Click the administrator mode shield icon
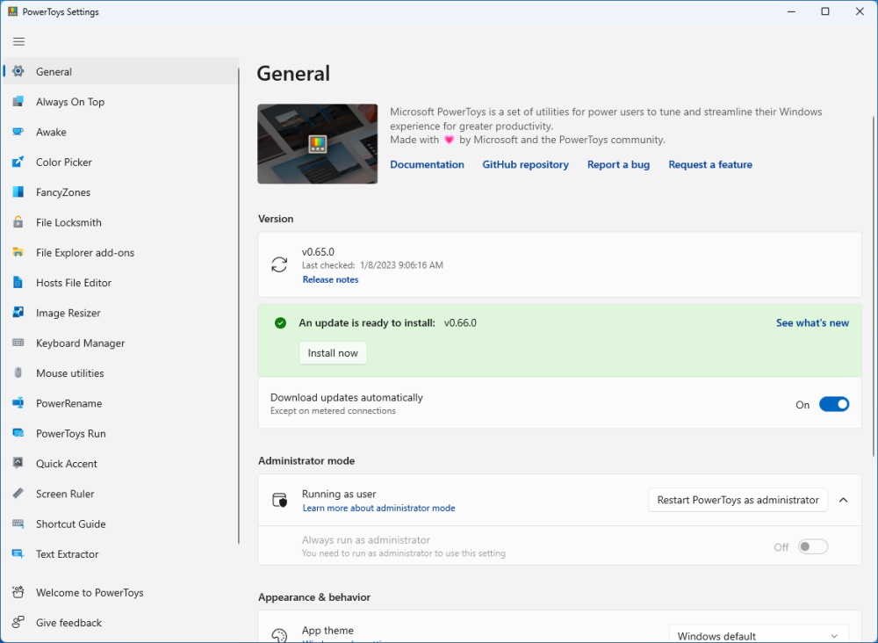The width and height of the screenshot is (878, 643). (x=279, y=500)
